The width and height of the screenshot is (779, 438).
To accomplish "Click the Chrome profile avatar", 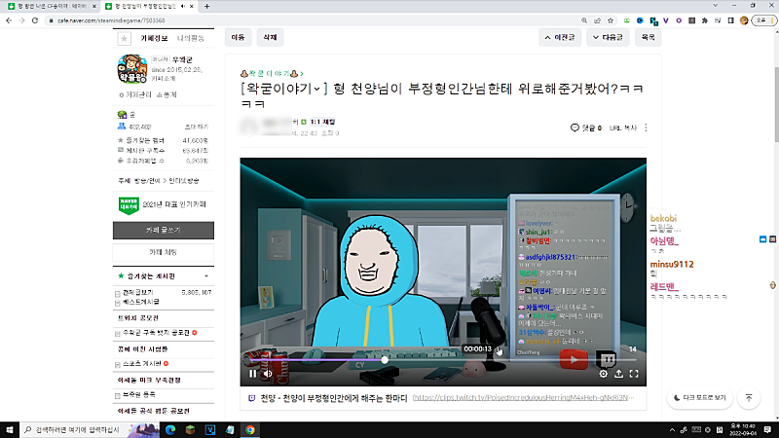I will click(744, 20).
